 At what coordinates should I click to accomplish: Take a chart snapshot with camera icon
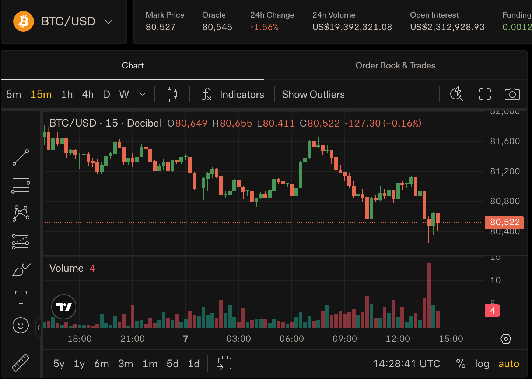click(512, 94)
